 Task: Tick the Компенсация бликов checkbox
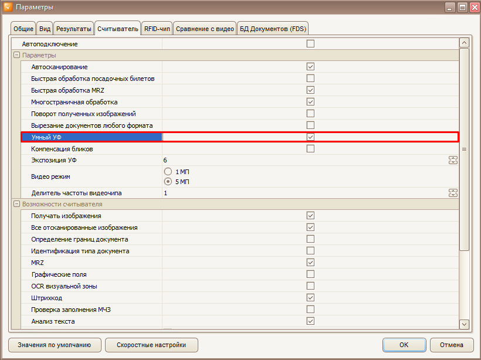tap(310, 149)
